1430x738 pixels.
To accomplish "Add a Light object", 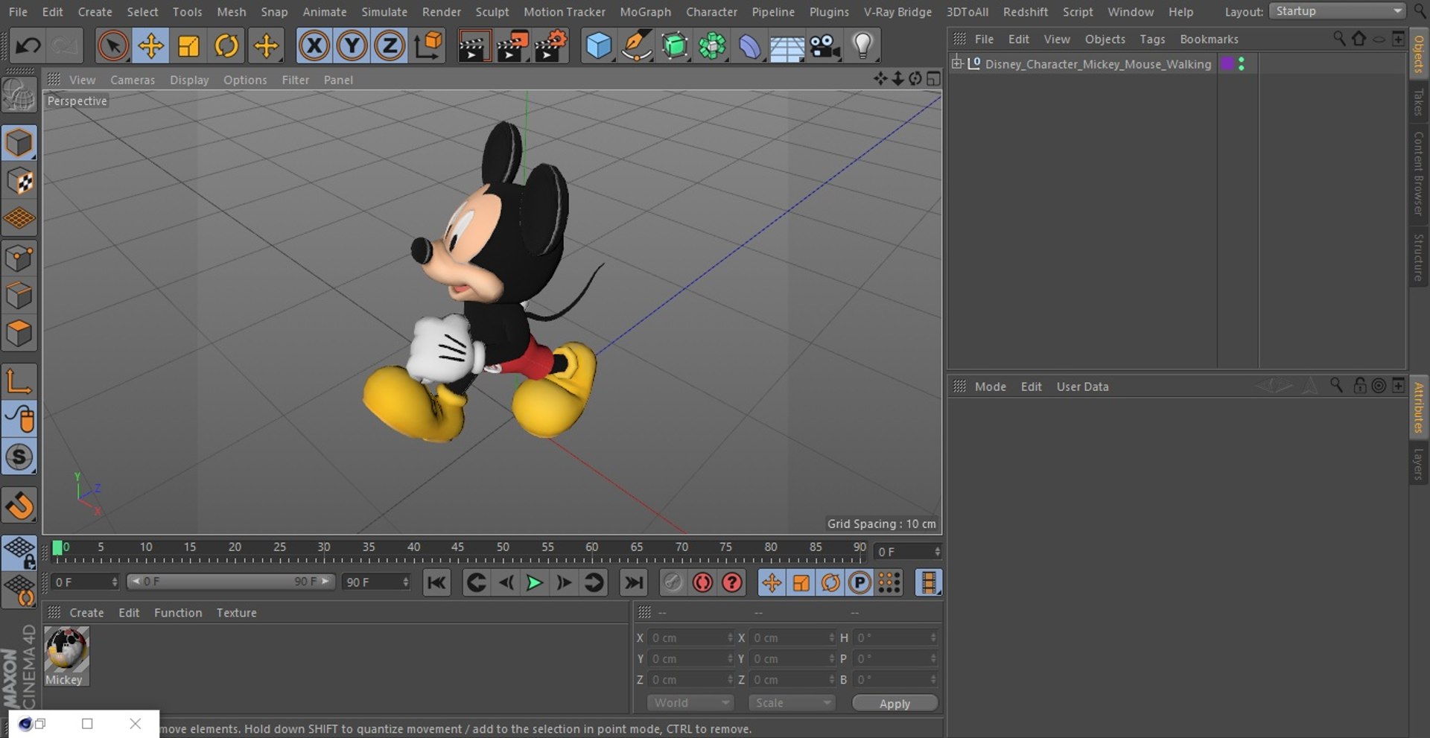I will click(862, 46).
